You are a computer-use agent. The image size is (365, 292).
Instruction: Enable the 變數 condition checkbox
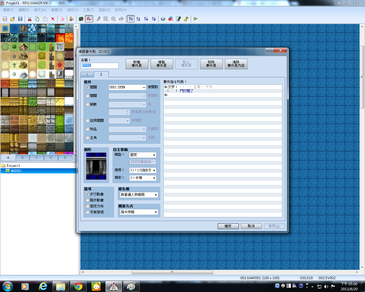88,104
